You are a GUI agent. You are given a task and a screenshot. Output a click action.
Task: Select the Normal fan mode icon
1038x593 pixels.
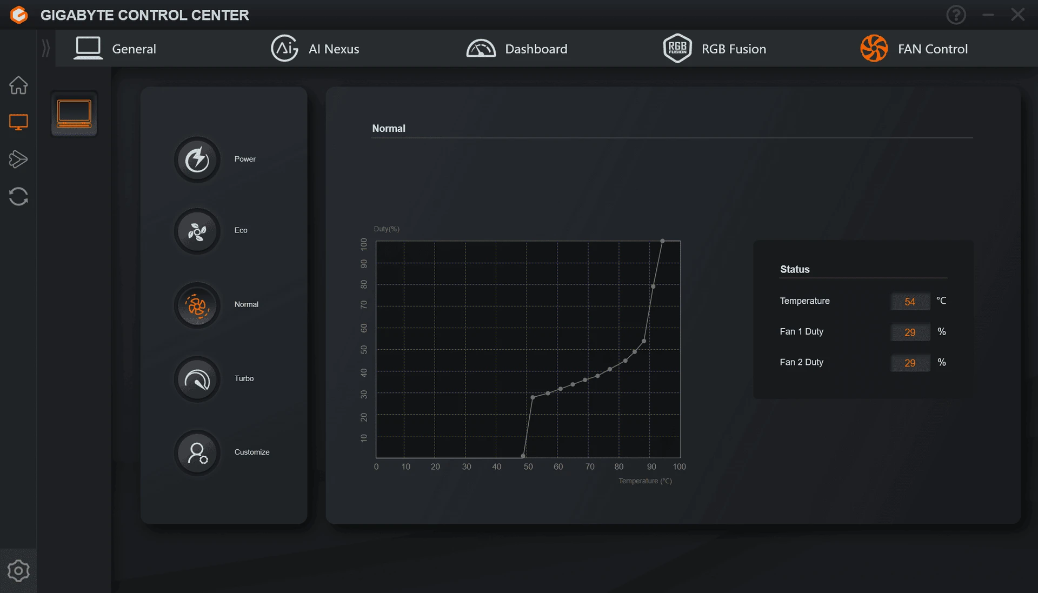(197, 305)
